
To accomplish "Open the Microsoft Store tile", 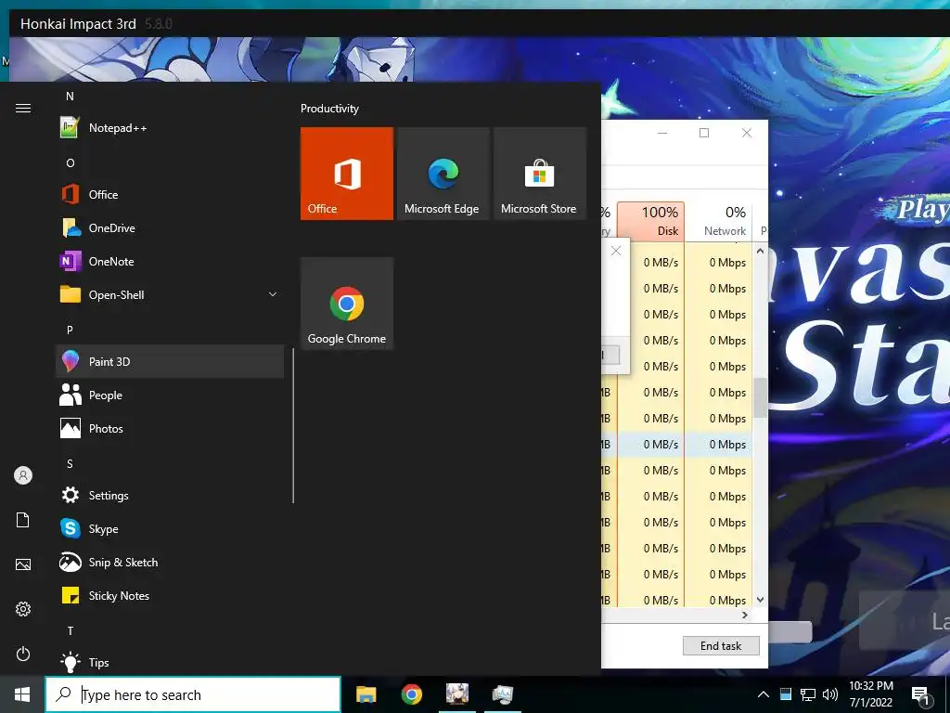I will coord(540,174).
